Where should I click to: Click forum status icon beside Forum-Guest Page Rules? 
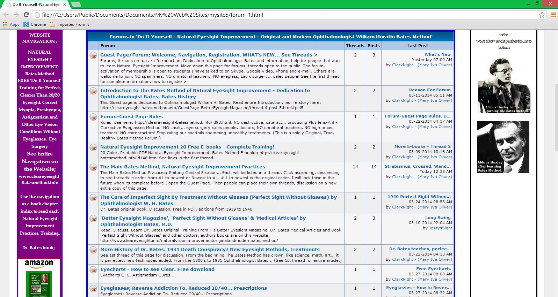(93, 117)
